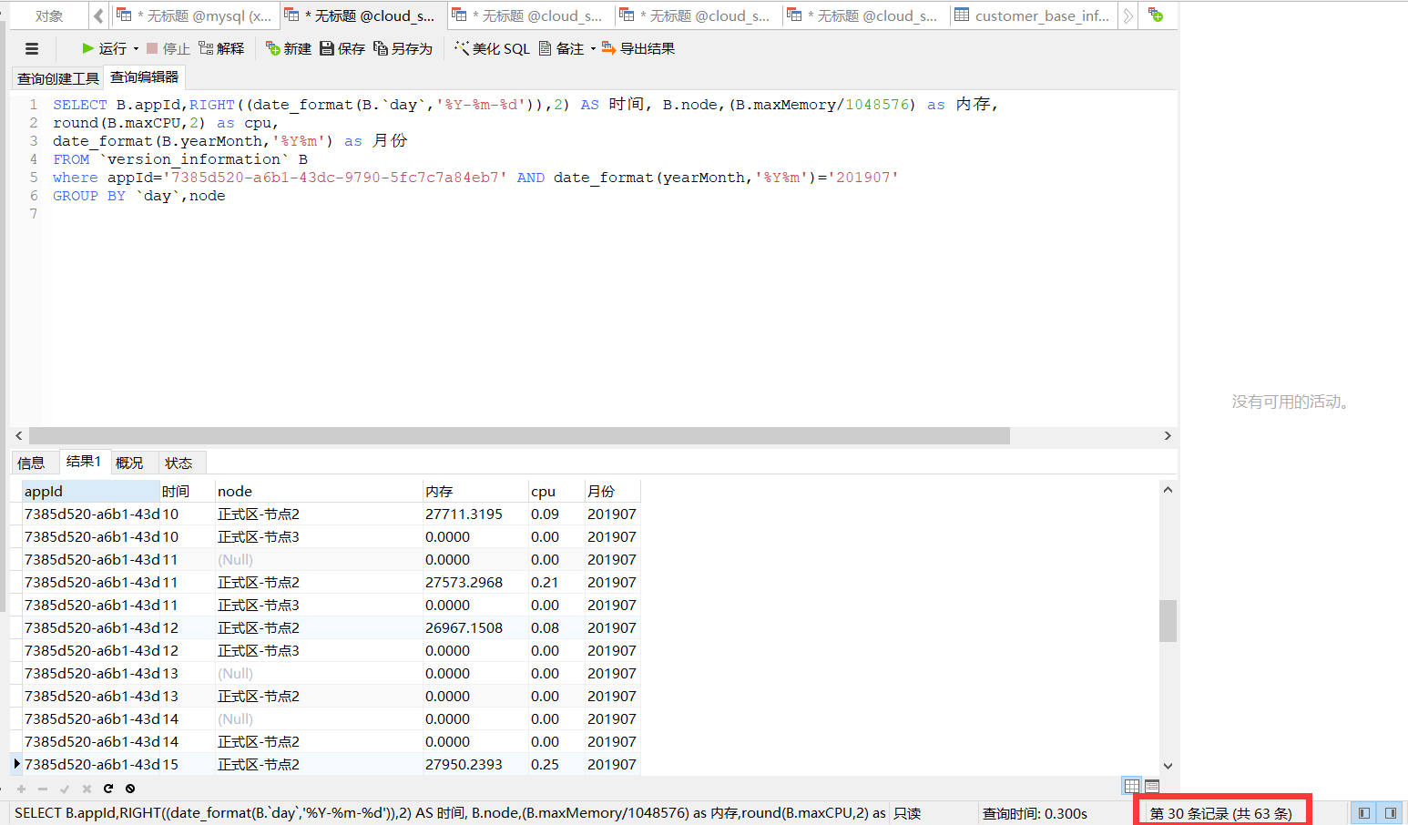The image size is (1408, 825).
Task: Select the cell with value 26967.1508
Action: pyautogui.click(x=475, y=627)
